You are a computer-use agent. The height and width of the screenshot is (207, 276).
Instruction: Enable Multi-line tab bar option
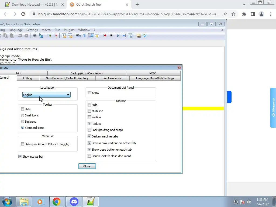pyautogui.click(x=89, y=111)
